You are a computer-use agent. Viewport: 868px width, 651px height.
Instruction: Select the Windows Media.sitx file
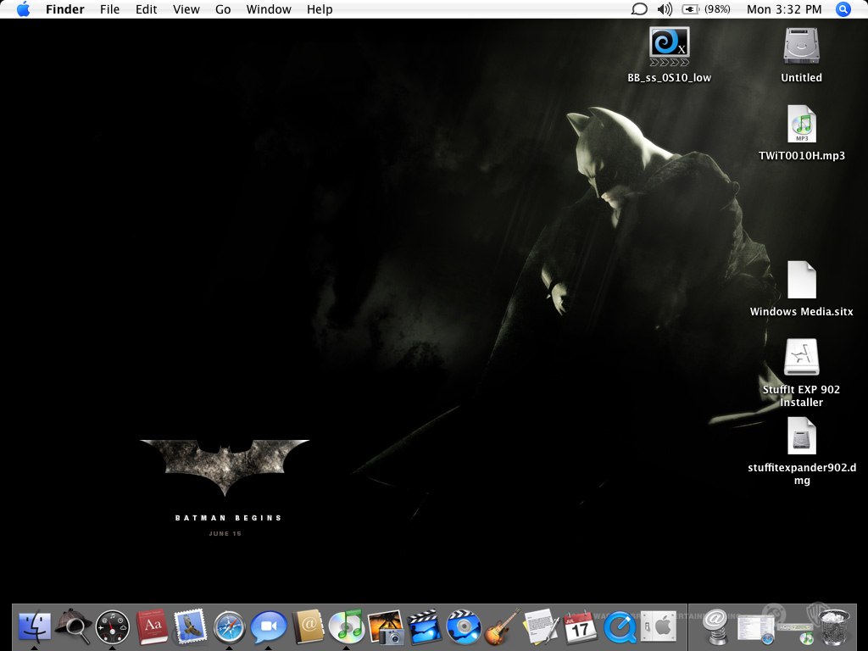click(802, 289)
